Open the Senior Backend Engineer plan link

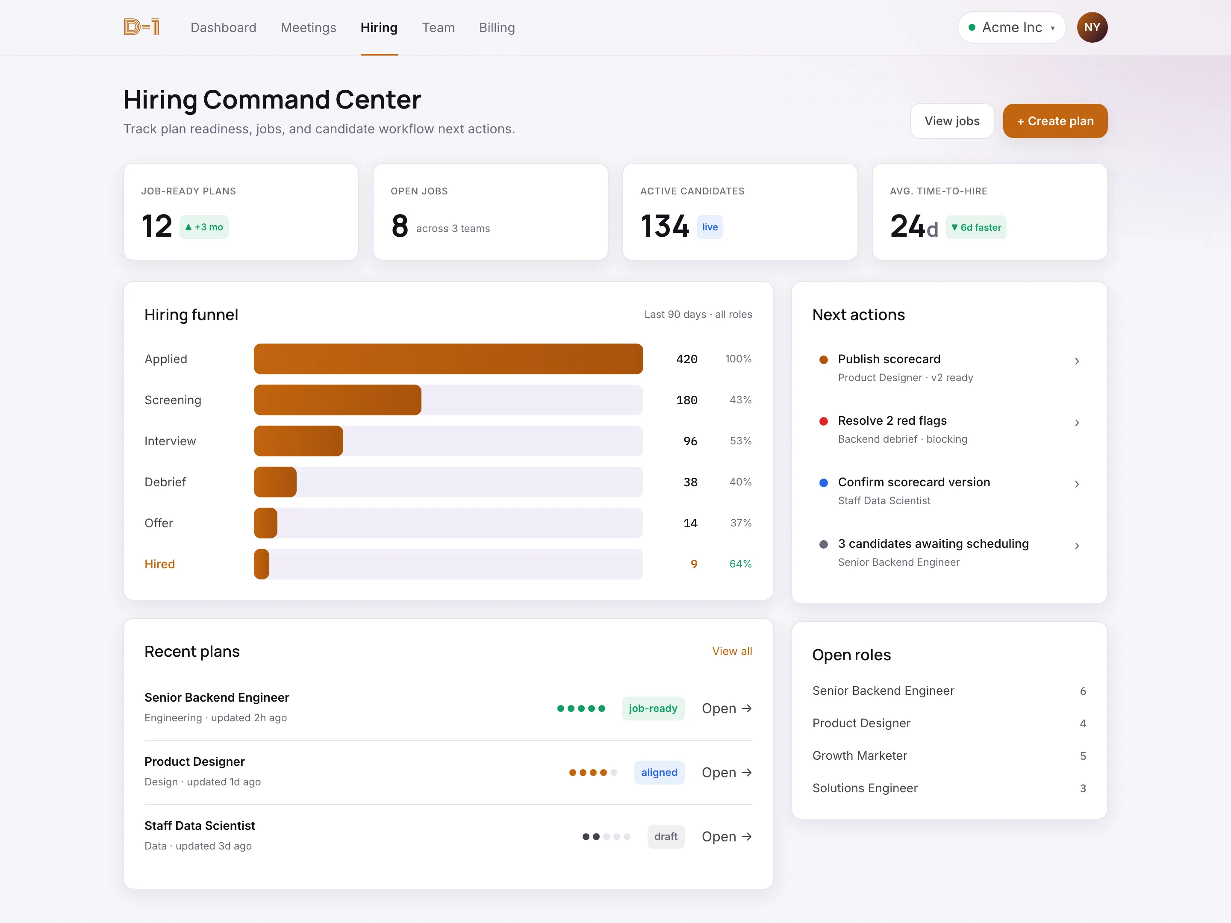[727, 708]
